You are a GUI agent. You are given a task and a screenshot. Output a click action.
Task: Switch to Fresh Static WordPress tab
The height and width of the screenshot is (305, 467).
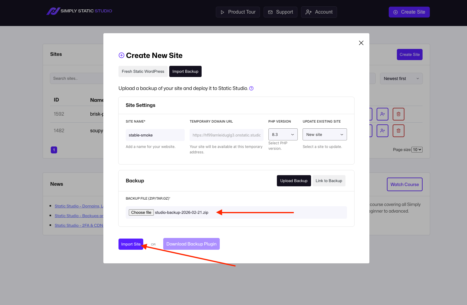[x=143, y=72]
